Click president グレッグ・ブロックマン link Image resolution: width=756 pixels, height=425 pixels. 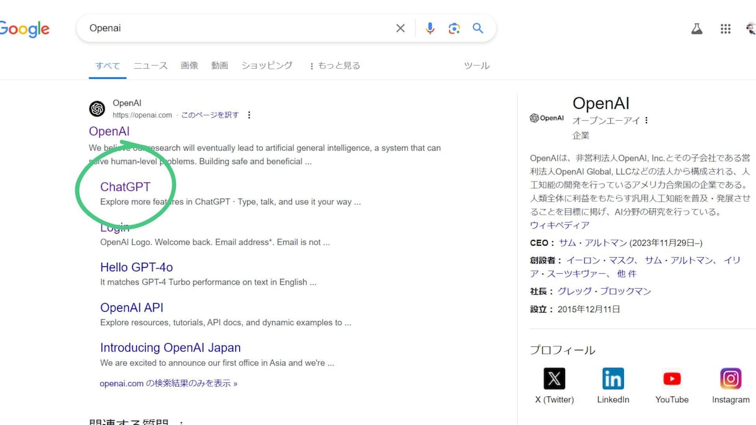click(x=604, y=291)
